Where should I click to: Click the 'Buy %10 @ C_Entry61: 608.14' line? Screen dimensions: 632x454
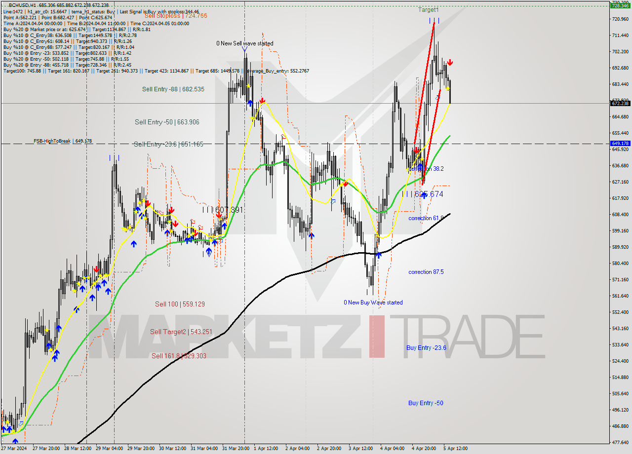coord(68,41)
